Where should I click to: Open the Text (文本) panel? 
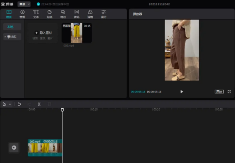tap(36, 14)
